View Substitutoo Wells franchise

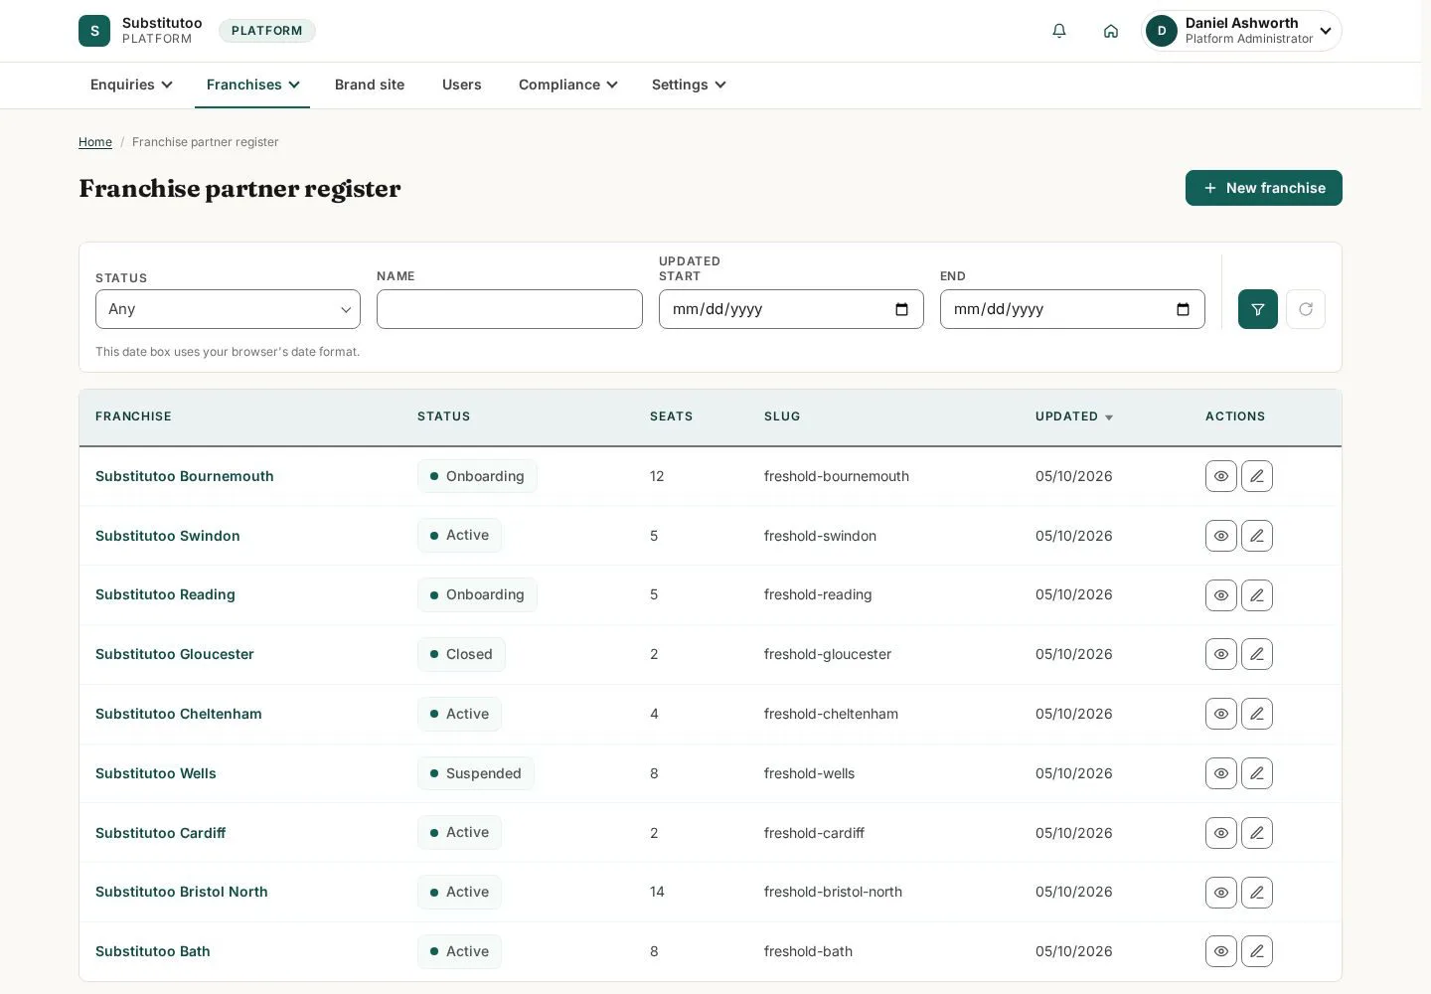click(1221, 773)
